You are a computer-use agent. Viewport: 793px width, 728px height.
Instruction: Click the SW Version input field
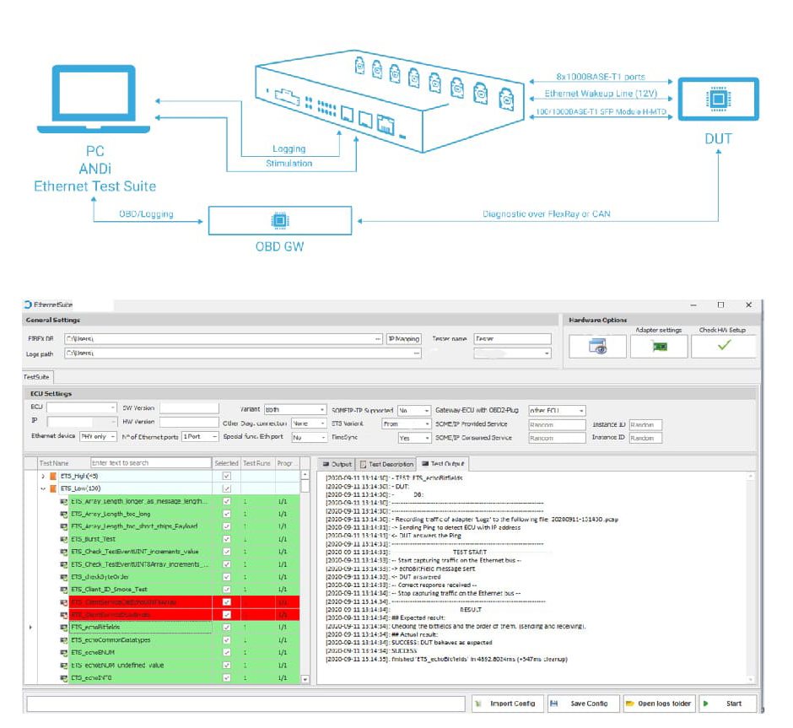(190, 408)
